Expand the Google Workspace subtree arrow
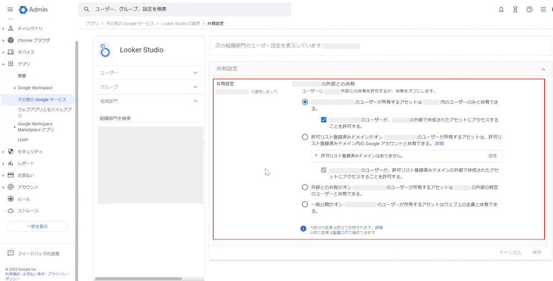 click(14, 88)
